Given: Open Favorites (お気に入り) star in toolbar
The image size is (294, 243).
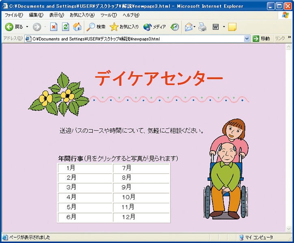Looking at the screenshot, I should pos(124,27).
